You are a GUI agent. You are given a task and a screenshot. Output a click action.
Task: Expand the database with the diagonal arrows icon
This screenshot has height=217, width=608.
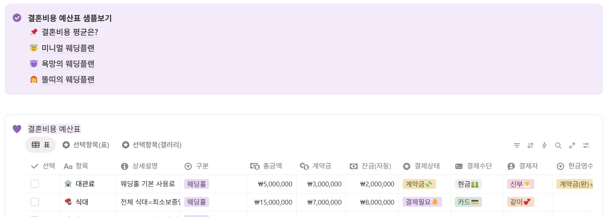coord(572,145)
